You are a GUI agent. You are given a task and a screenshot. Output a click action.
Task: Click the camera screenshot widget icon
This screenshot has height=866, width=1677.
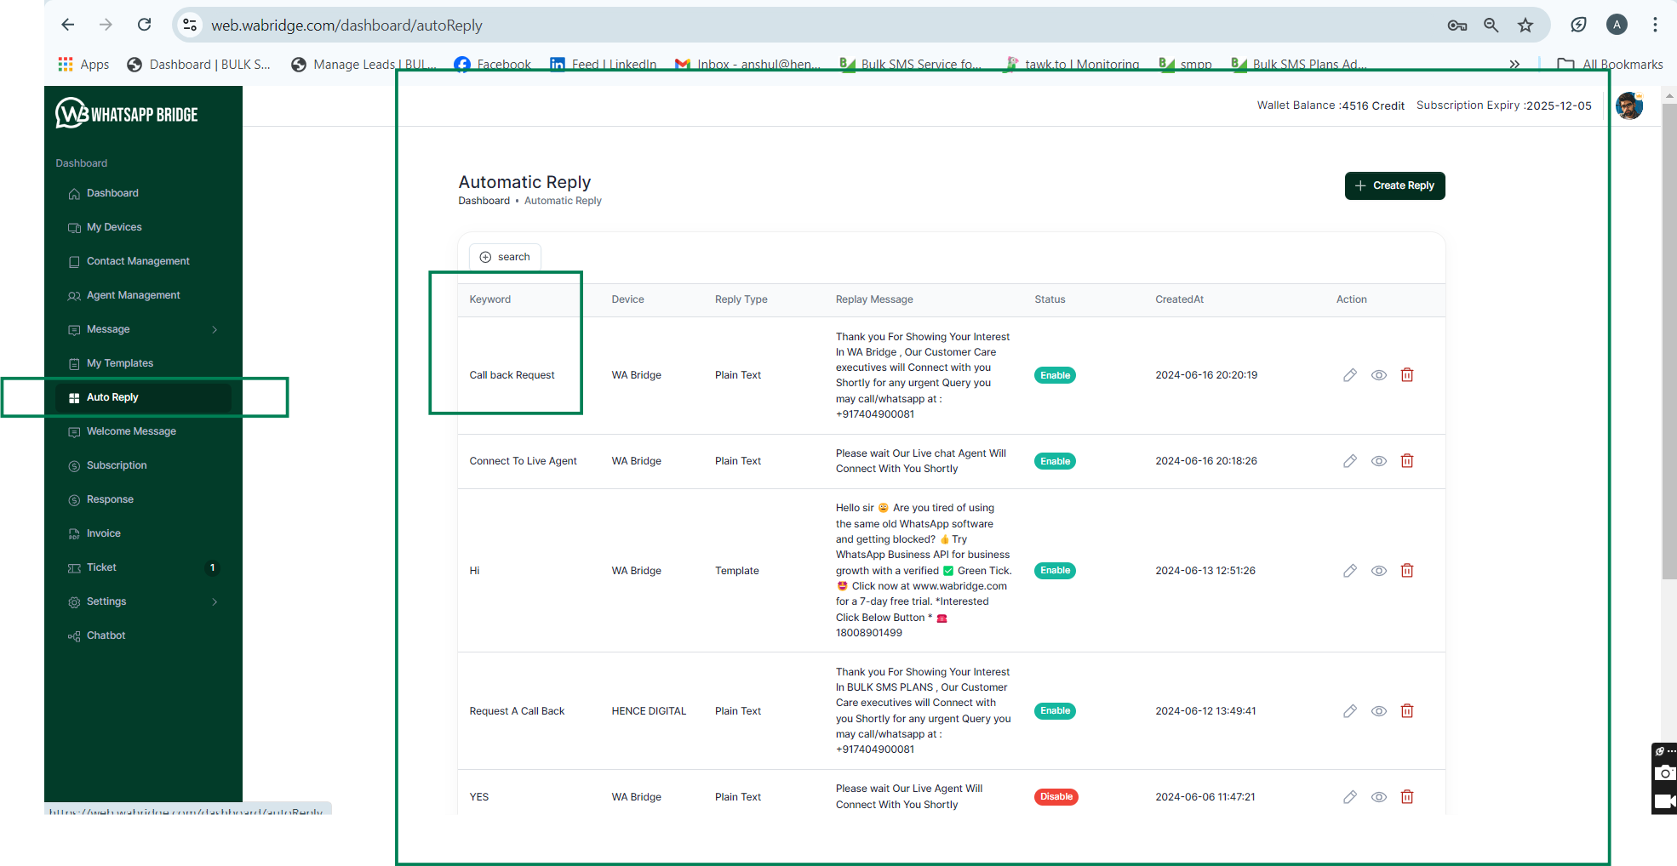pyautogui.click(x=1664, y=773)
